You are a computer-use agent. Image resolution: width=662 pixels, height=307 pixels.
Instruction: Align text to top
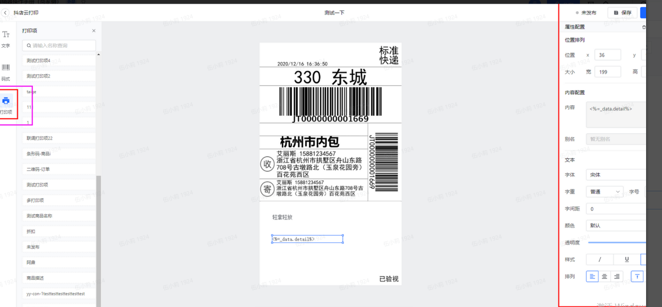637,277
